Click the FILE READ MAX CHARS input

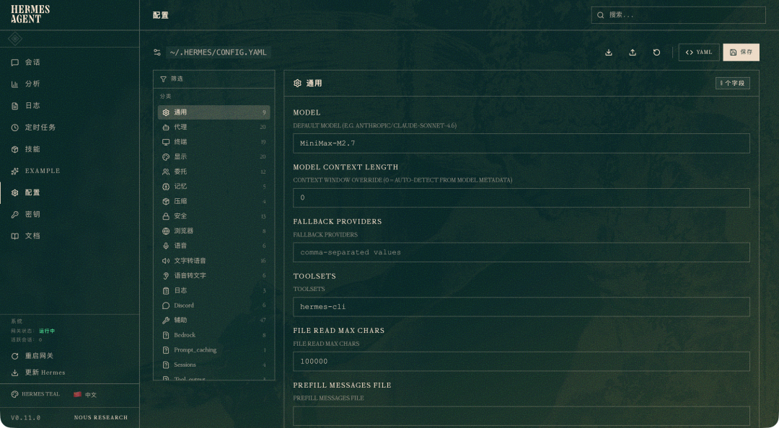pos(521,362)
